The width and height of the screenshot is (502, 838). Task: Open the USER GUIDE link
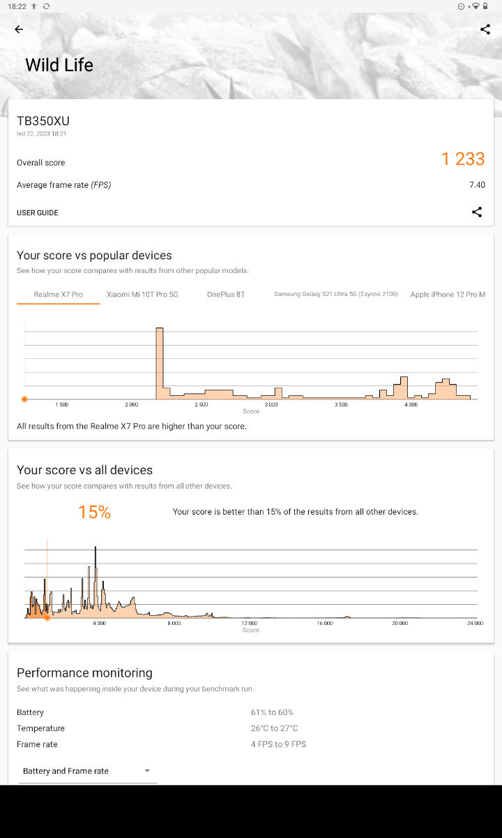(x=38, y=213)
